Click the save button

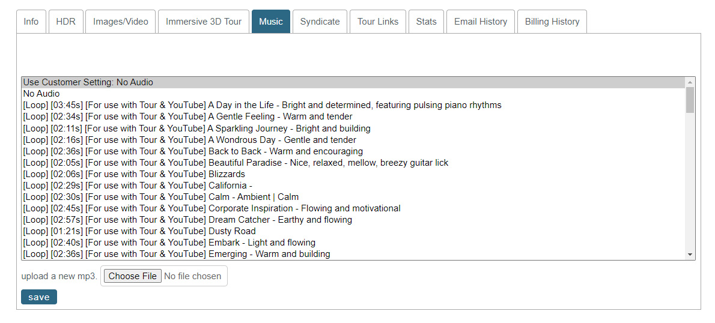coord(39,297)
